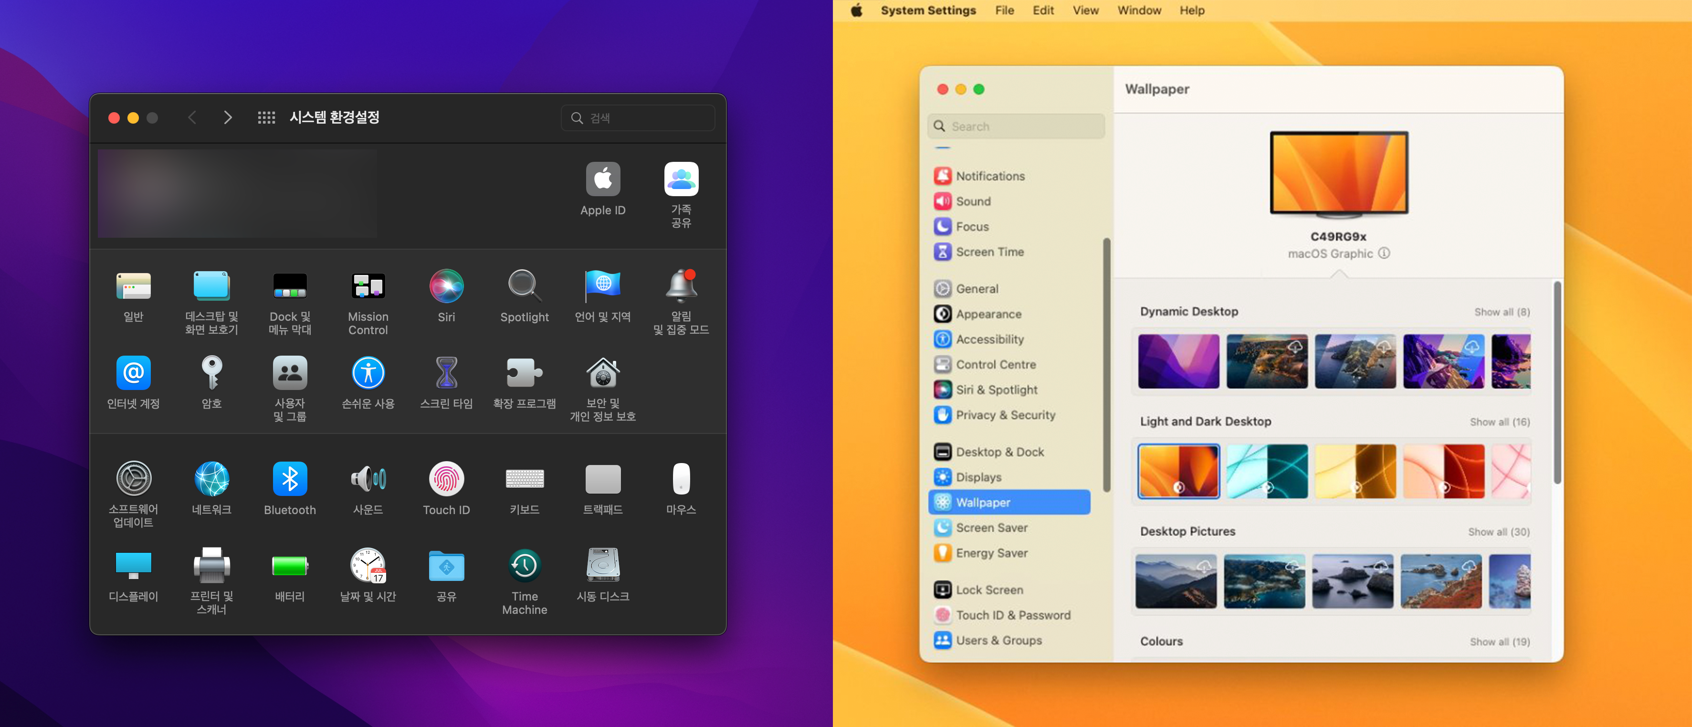Open the Apple ID preference pane
Image resolution: width=1692 pixels, height=727 pixels.
click(602, 179)
